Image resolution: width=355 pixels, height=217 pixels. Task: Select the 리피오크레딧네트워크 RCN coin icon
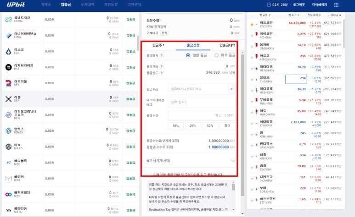point(8,115)
